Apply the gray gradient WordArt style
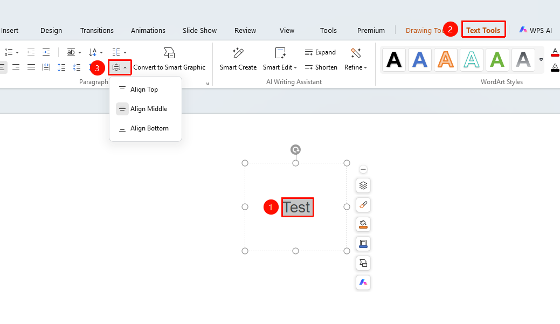 (523, 60)
